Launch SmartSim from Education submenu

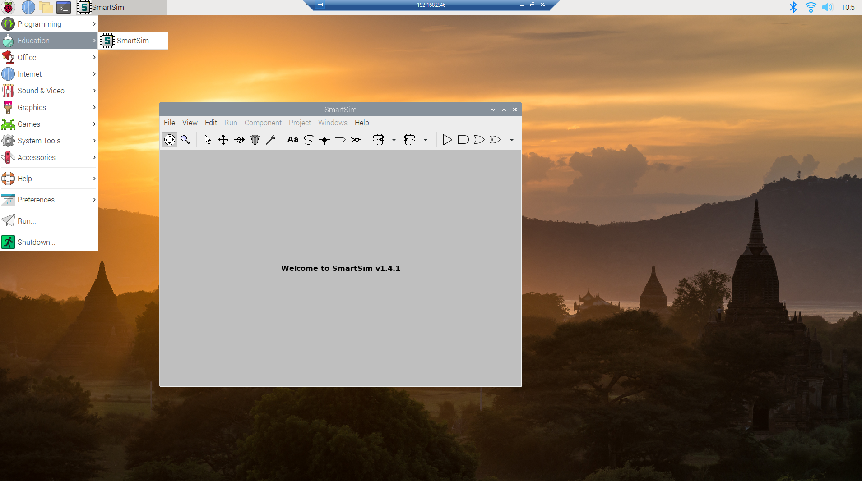[x=133, y=41]
